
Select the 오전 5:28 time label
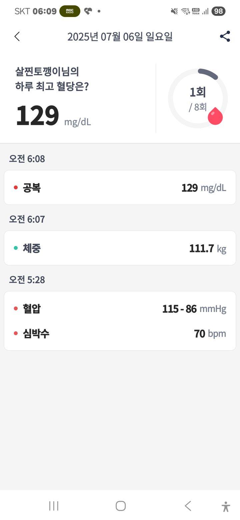point(27,280)
